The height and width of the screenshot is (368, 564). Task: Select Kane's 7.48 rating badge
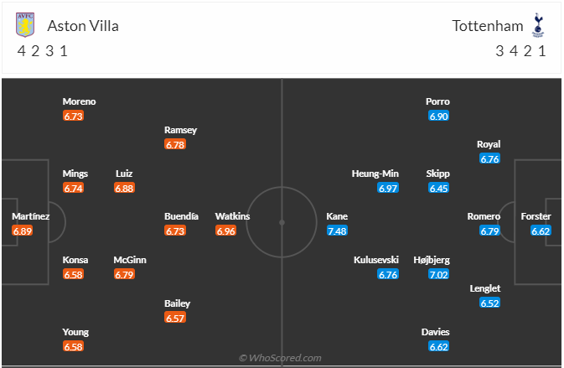click(337, 231)
